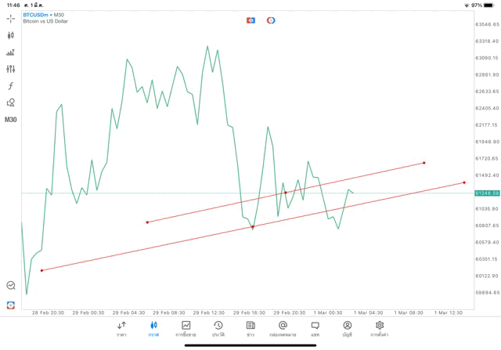Open the candlestick chart type icon
This screenshot has width=501, height=350.
pyautogui.click(x=10, y=35)
